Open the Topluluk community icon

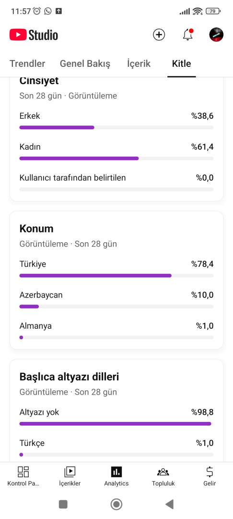pos(163,471)
